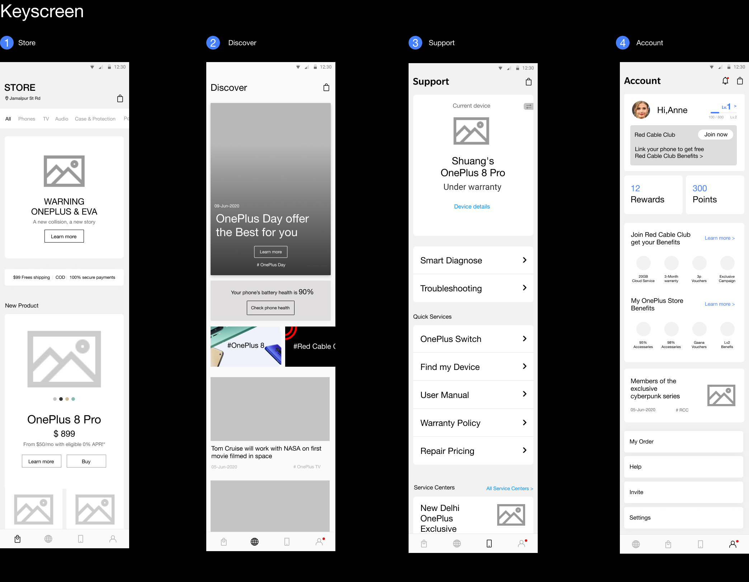Expand Lv.1 level details arrow

[x=735, y=106]
